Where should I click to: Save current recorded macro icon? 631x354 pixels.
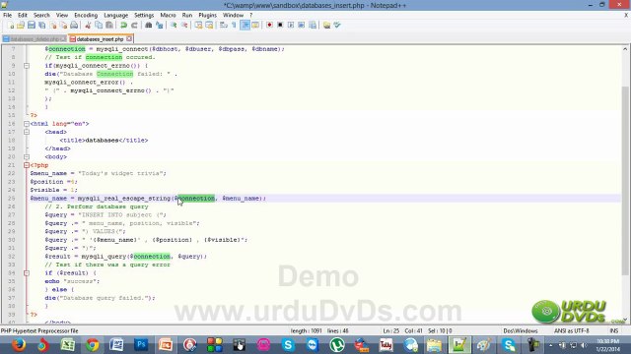tap(313, 26)
